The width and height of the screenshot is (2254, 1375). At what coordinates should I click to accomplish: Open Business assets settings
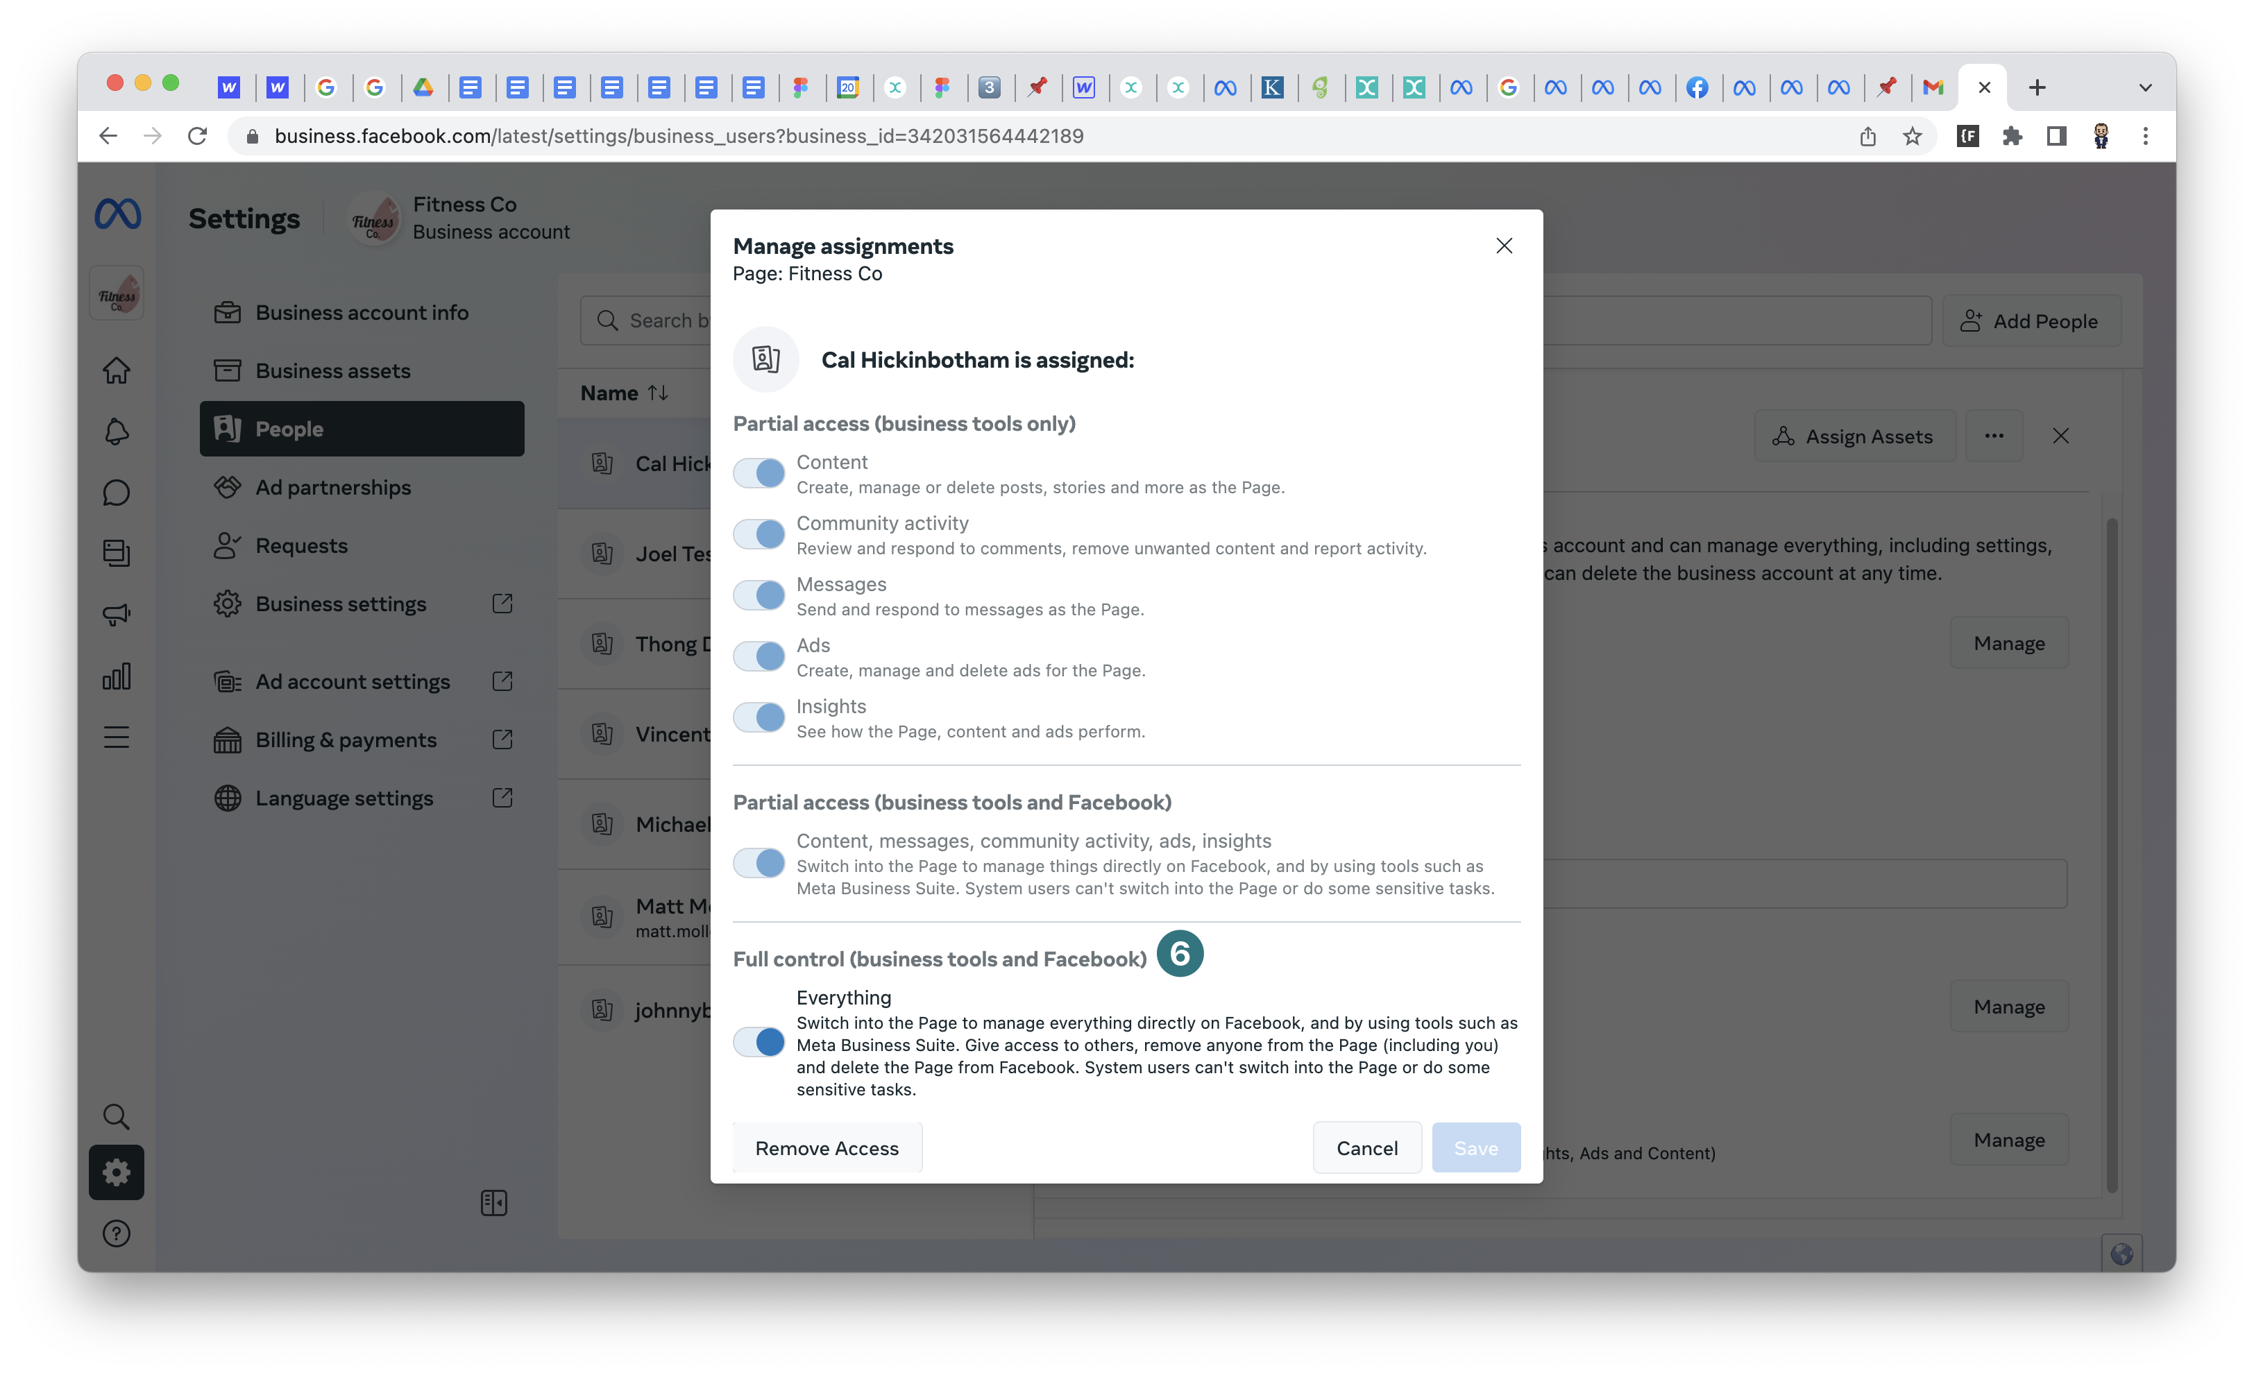click(362, 371)
